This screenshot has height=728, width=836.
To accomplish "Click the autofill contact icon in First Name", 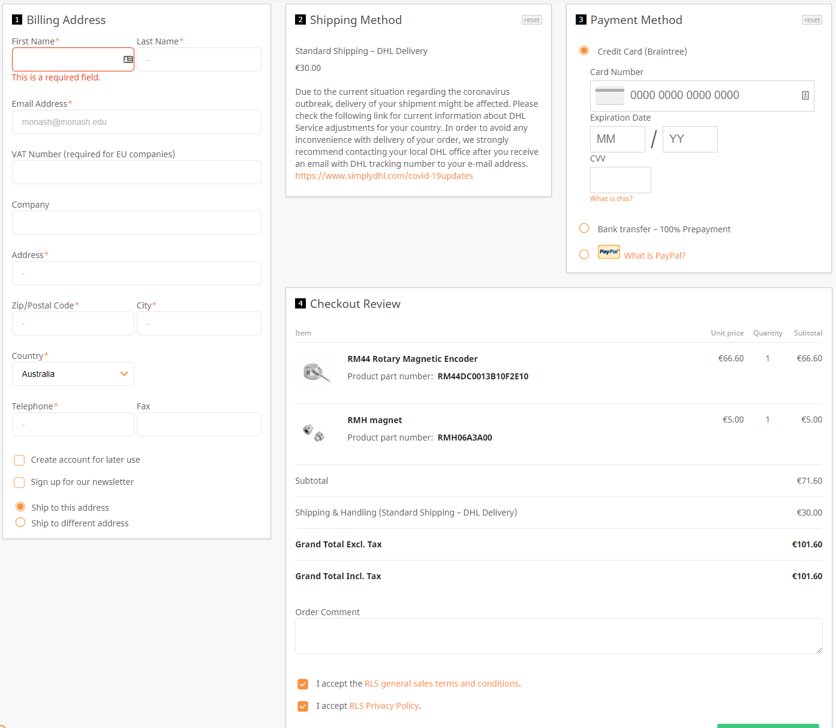I will [x=128, y=59].
